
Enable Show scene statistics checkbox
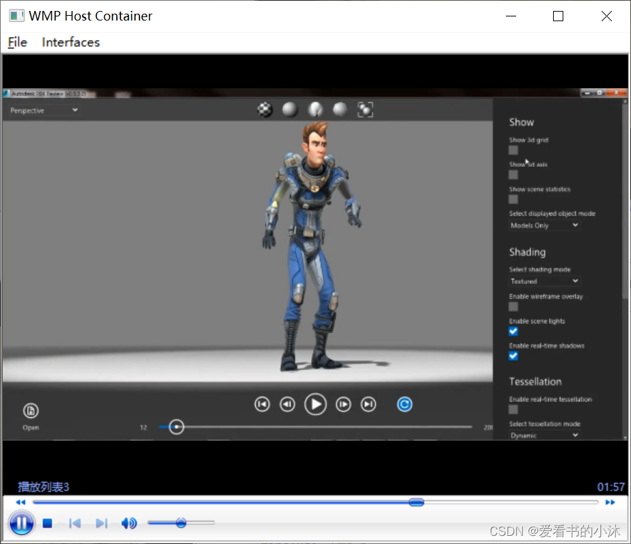coord(513,199)
